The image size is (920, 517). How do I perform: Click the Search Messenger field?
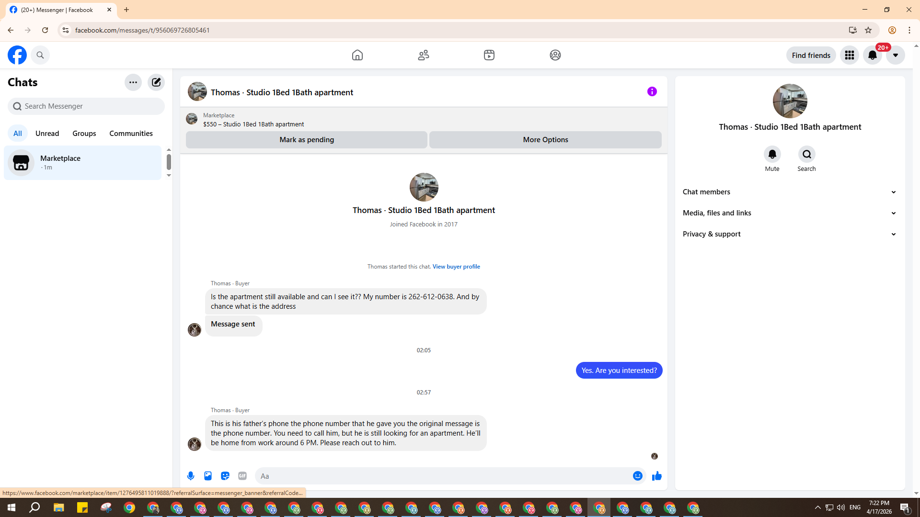[86, 106]
